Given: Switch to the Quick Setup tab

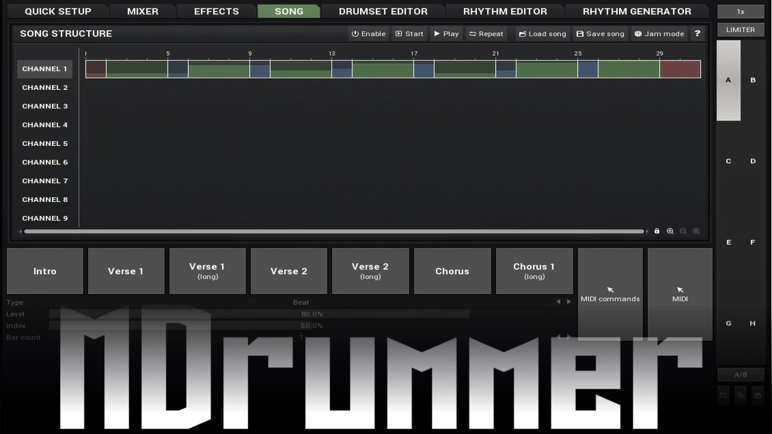Looking at the screenshot, I should (58, 11).
